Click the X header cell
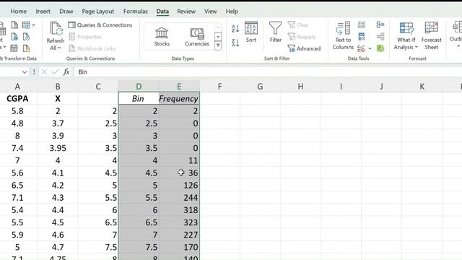462x260 pixels. 58,98
